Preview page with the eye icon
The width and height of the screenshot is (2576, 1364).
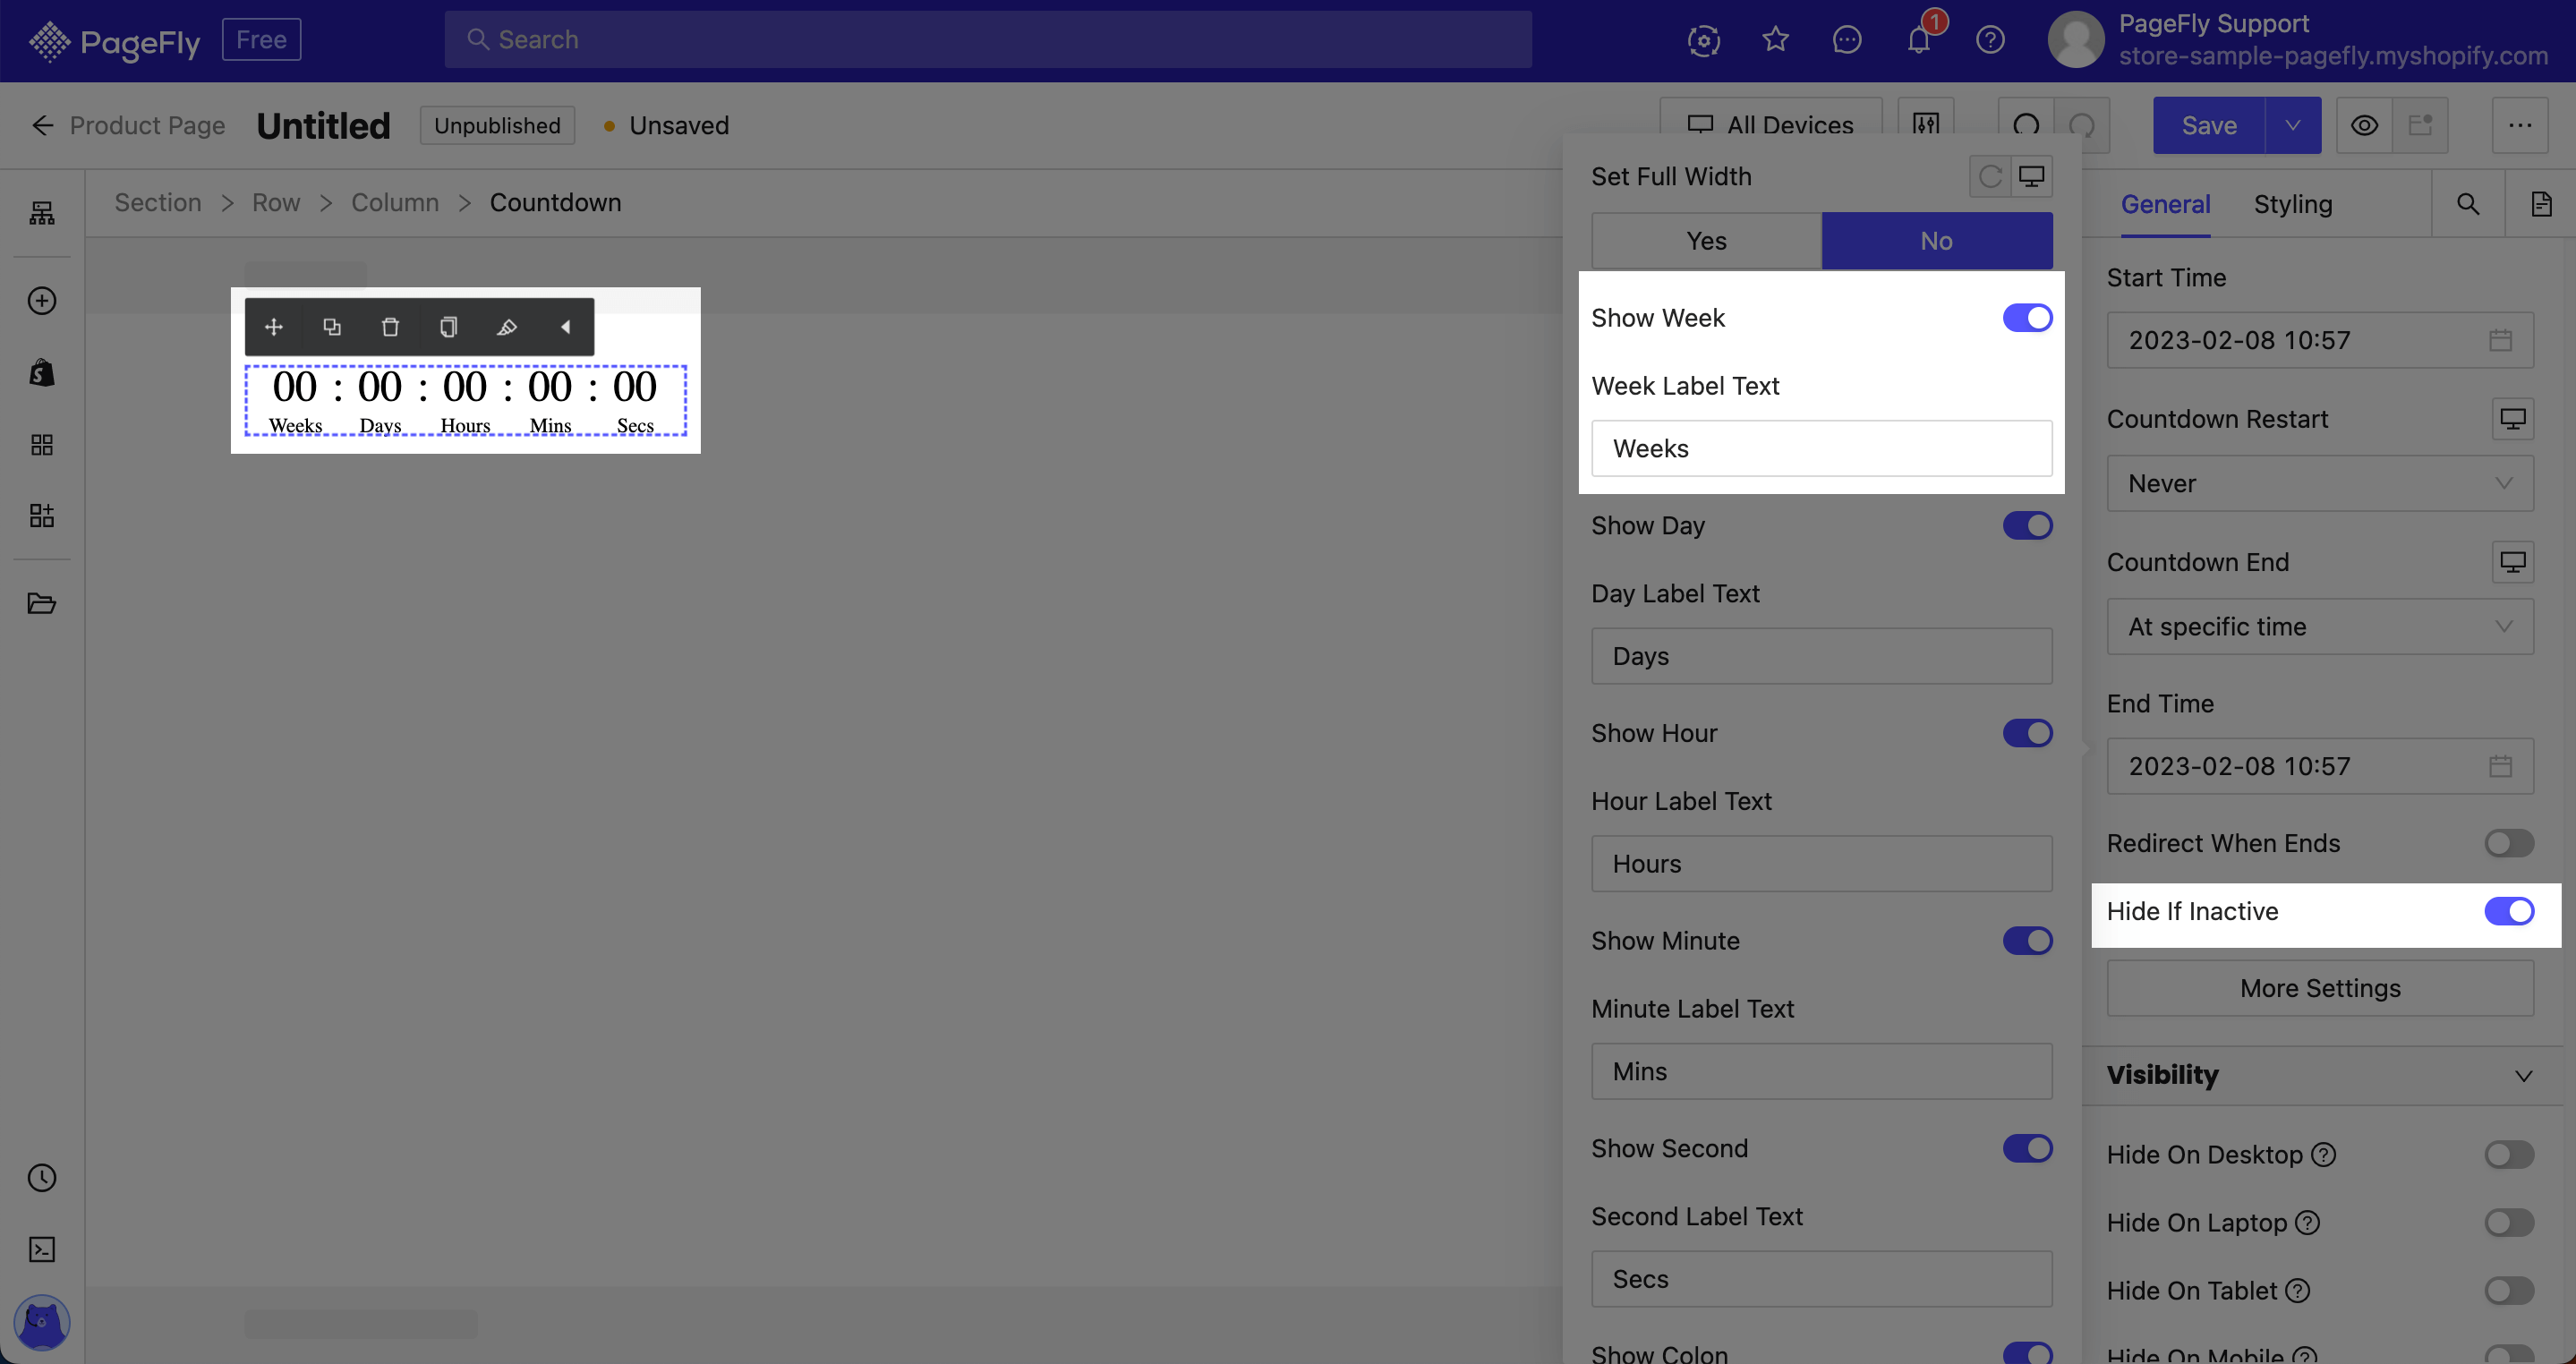click(x=2364, y=126)
